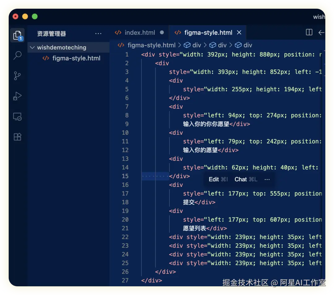Open more options in Edit/Chat popup

pyautogui.click(x=267, y=179)
